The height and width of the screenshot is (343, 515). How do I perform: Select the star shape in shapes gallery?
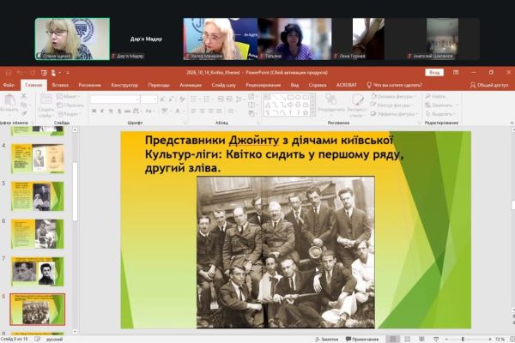[x=306, y=112]
